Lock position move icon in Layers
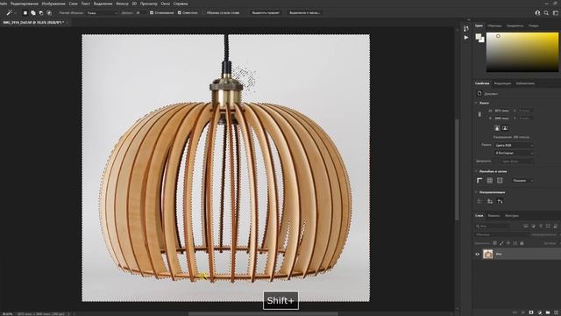The image size is (561, 316). 508,243
